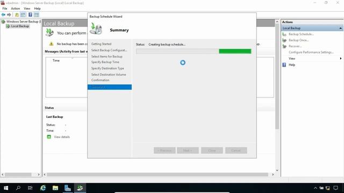Expand the View submenu arrow in Actions
344x193 pixels.
point(340,58)
